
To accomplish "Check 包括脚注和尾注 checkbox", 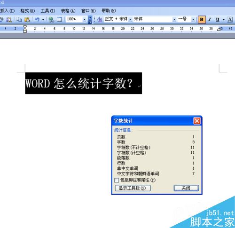I will point(117,180).
